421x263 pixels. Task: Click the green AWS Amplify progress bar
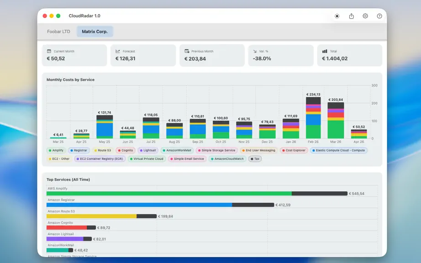point(169,194)
